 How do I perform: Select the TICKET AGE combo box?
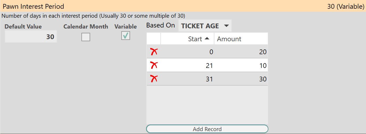205,26
